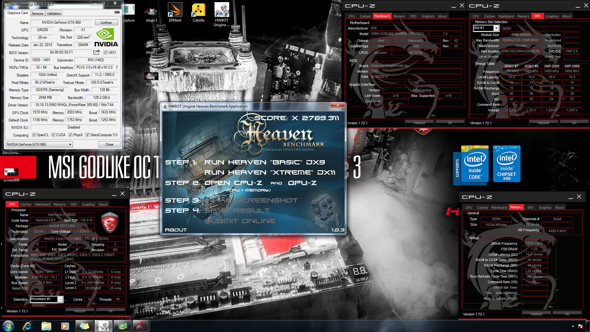Screen dimensions: 590x332
Task: Switch to the Sticky Notes taskbar item
Action: tap(84, 326)
